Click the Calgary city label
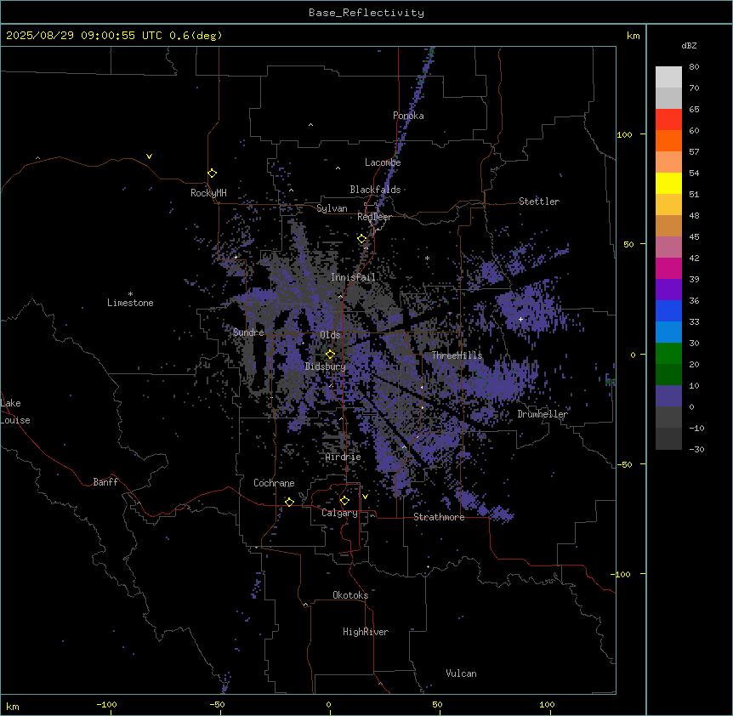Viewport: 733px width, 716px height. point(339,513)
